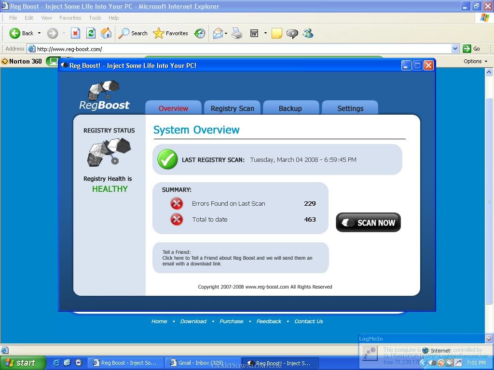Click the green Back arrow in Internet Explorer
The image size is (494, 370).
(15, 33)
